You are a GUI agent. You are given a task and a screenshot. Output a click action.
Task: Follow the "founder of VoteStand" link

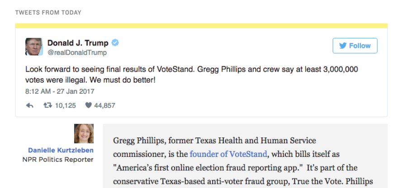click(x=228, y=154)
